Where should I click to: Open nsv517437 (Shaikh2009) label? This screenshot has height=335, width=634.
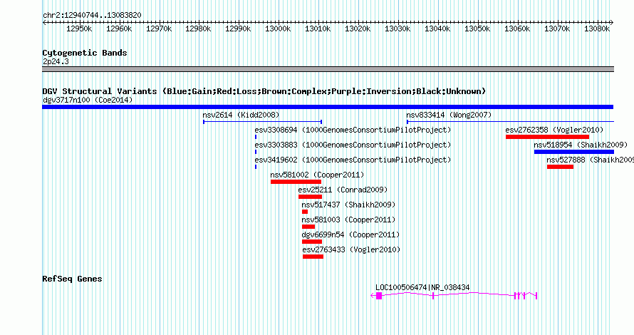(x=348, y=205)
